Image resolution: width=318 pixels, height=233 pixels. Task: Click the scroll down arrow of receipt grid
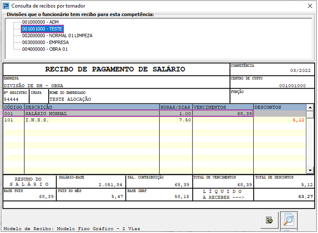(310, 170)
